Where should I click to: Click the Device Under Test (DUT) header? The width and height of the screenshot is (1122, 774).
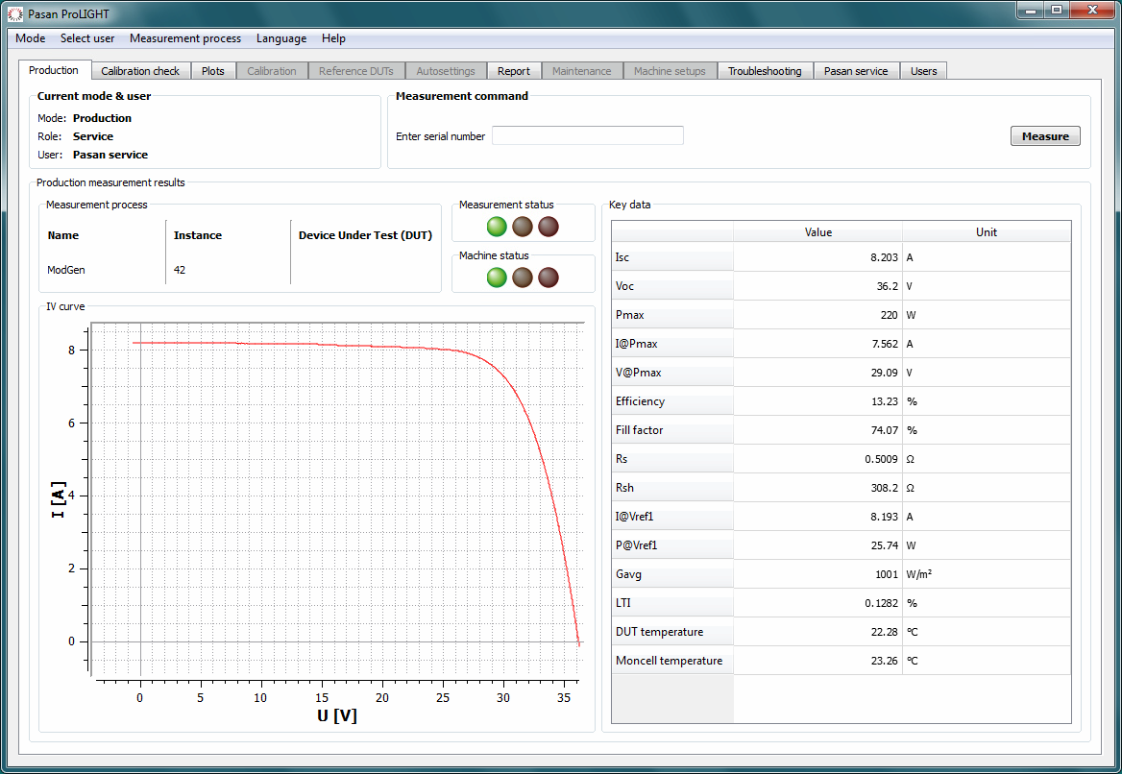(x=365, y=235)
